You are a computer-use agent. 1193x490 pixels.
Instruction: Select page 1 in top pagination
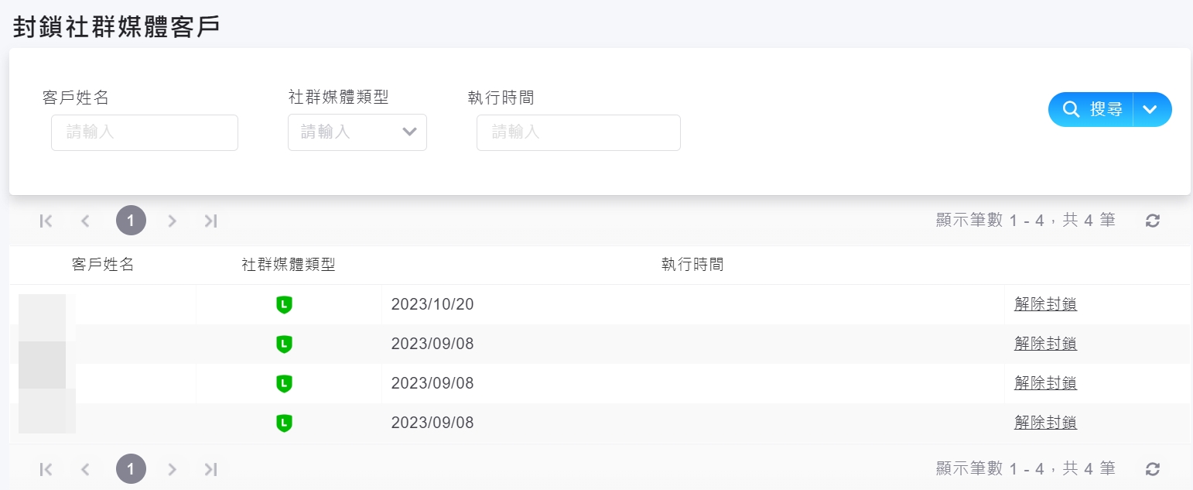tap(131, 221)
